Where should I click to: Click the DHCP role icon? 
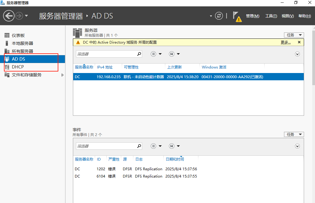(7, 67)
